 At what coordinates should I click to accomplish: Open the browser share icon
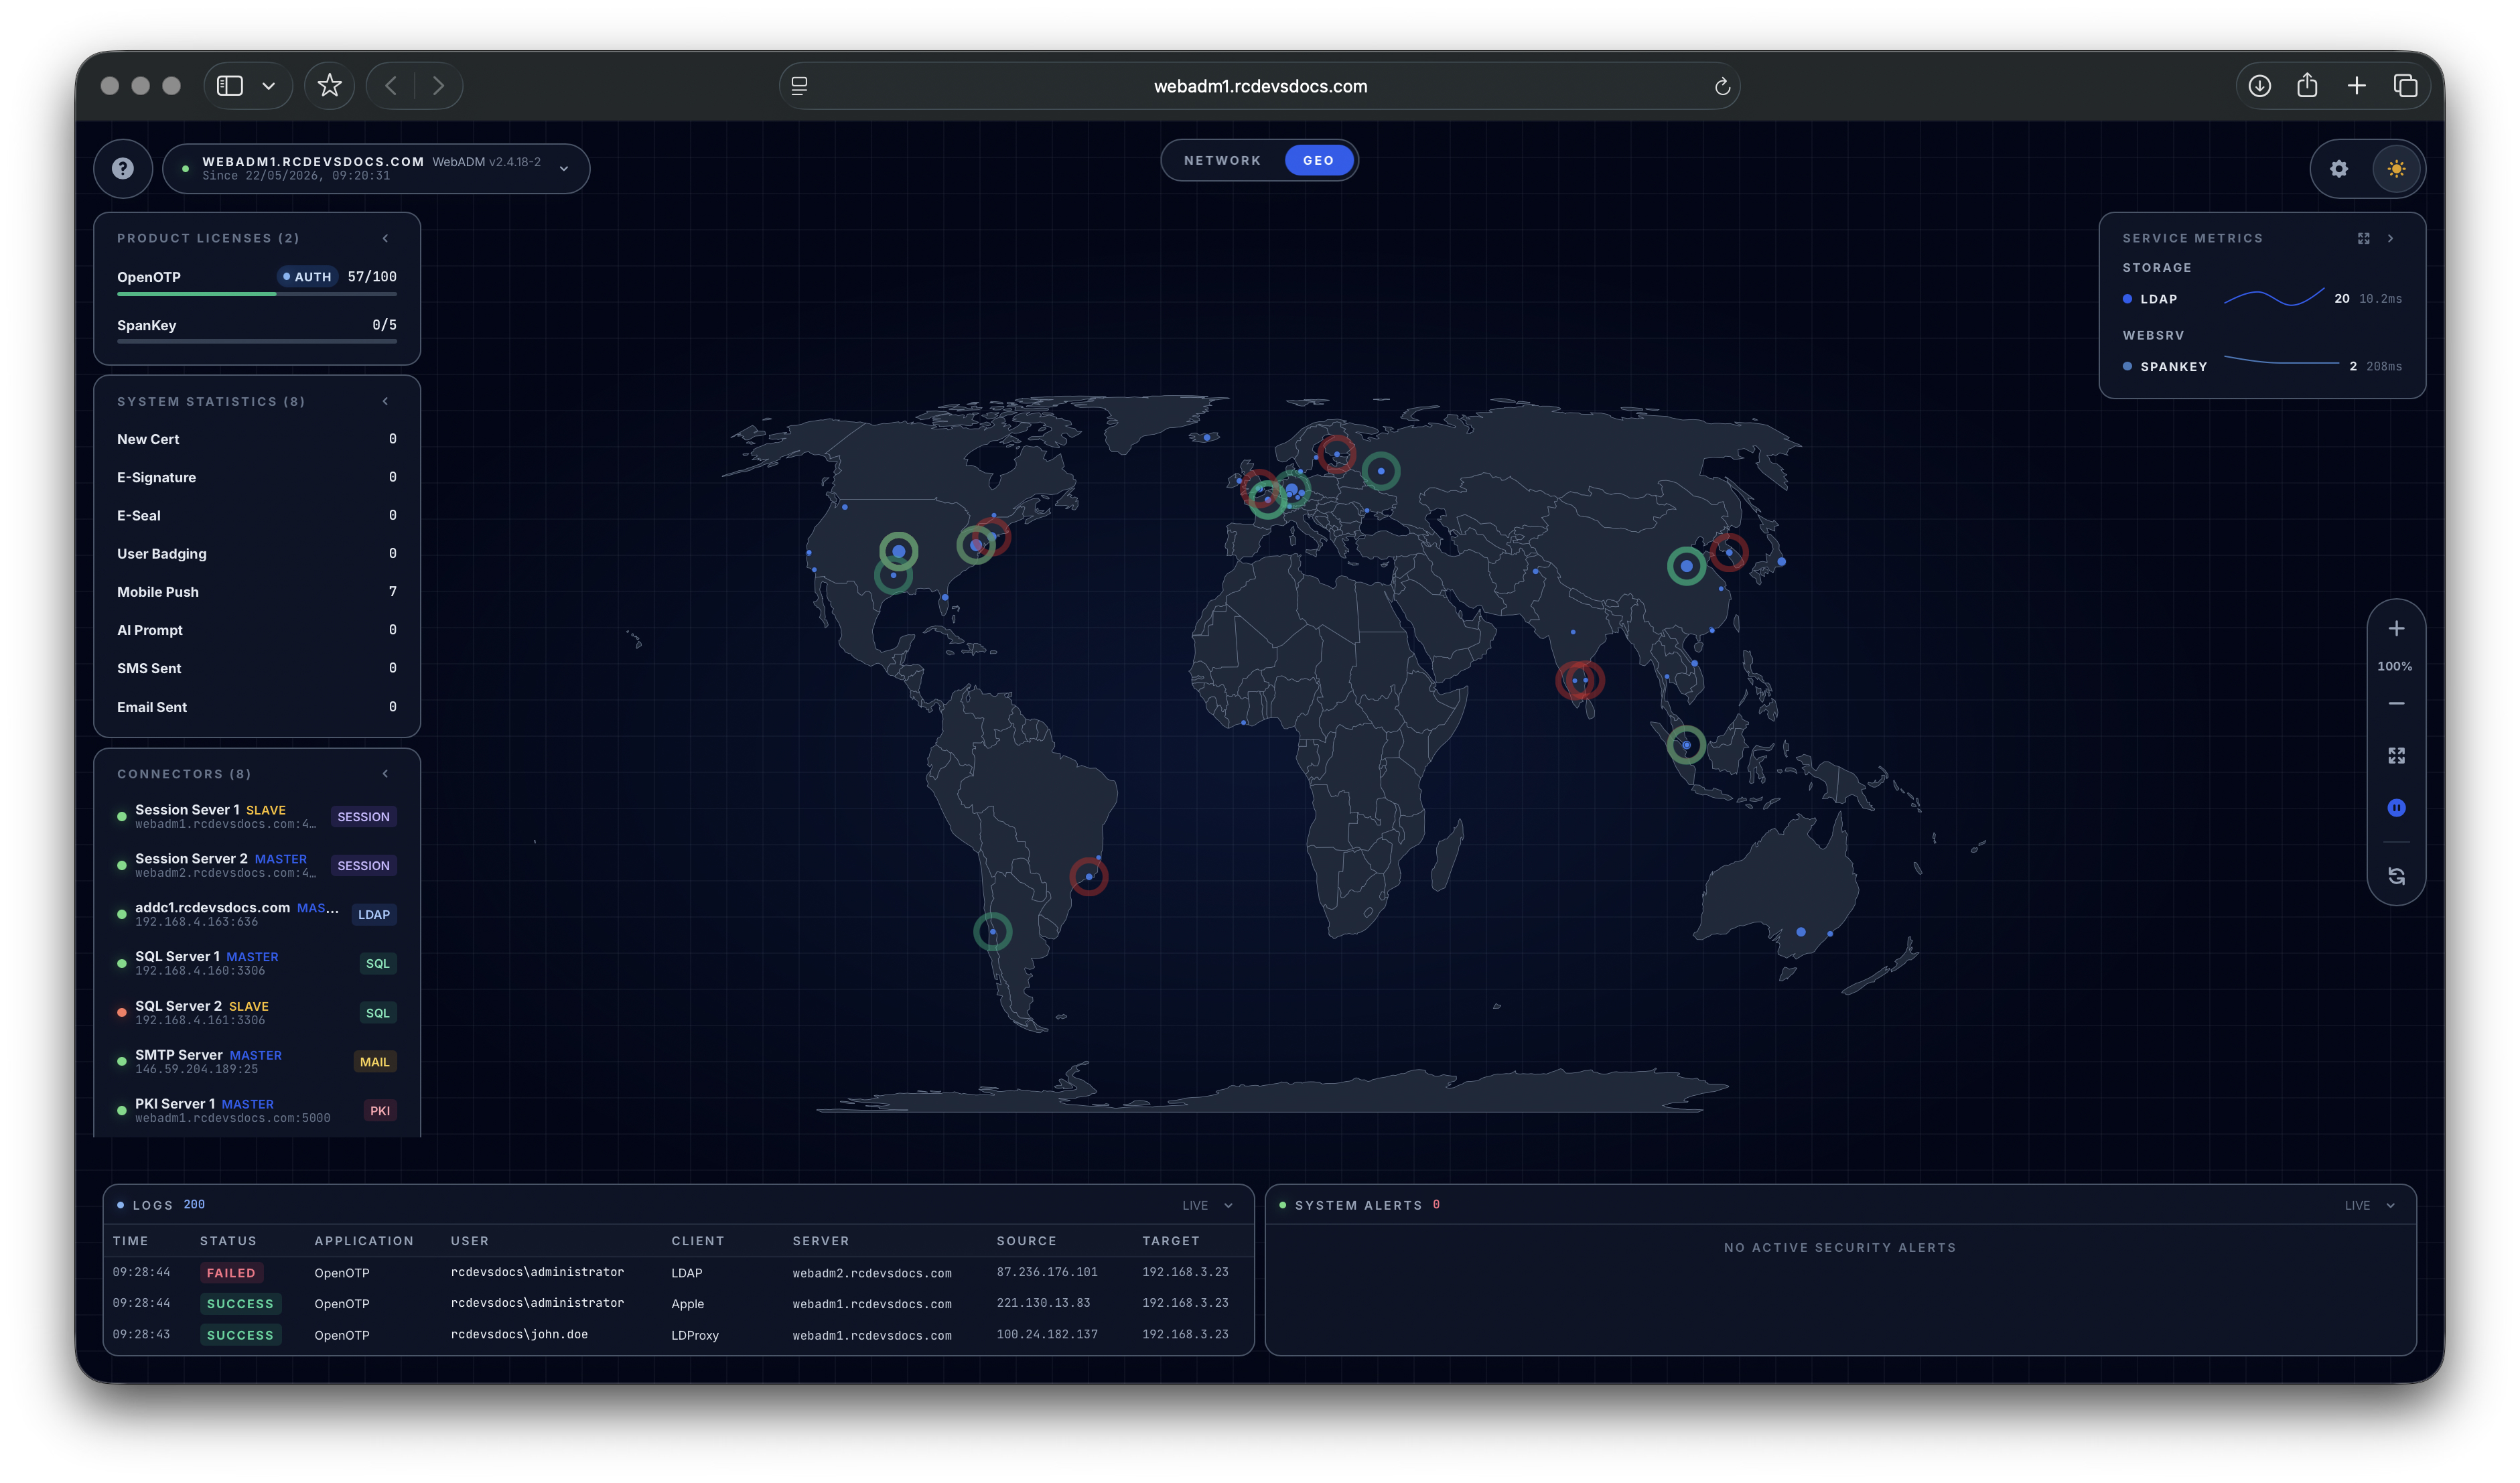tap(2307, 85)
